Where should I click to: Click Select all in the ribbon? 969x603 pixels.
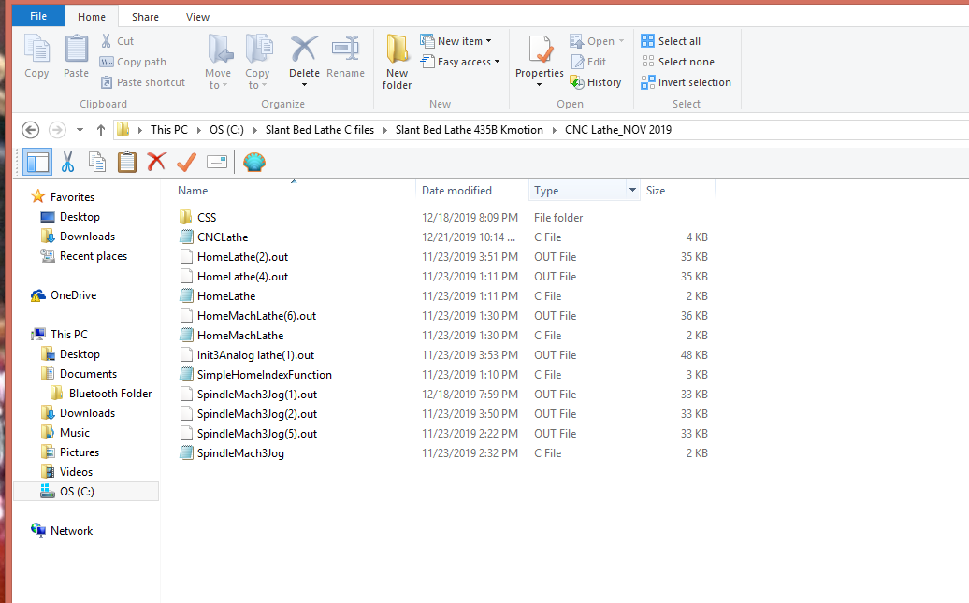(671, 41)
